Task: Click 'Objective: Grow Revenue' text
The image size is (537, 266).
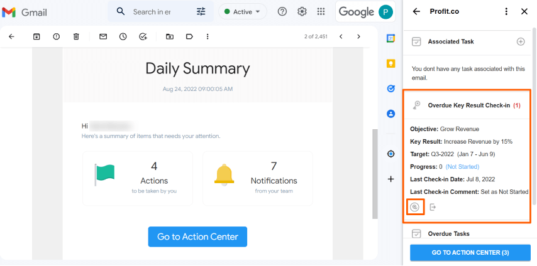Action: coord(445,129)
